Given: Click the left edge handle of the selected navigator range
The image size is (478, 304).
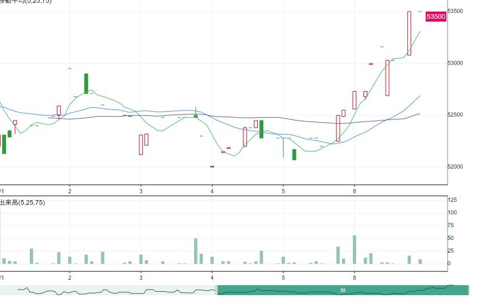Looking at the screenshot, I should (216, 290).
